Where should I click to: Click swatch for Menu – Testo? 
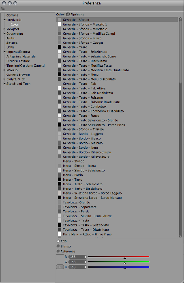(x=60, y=180)
